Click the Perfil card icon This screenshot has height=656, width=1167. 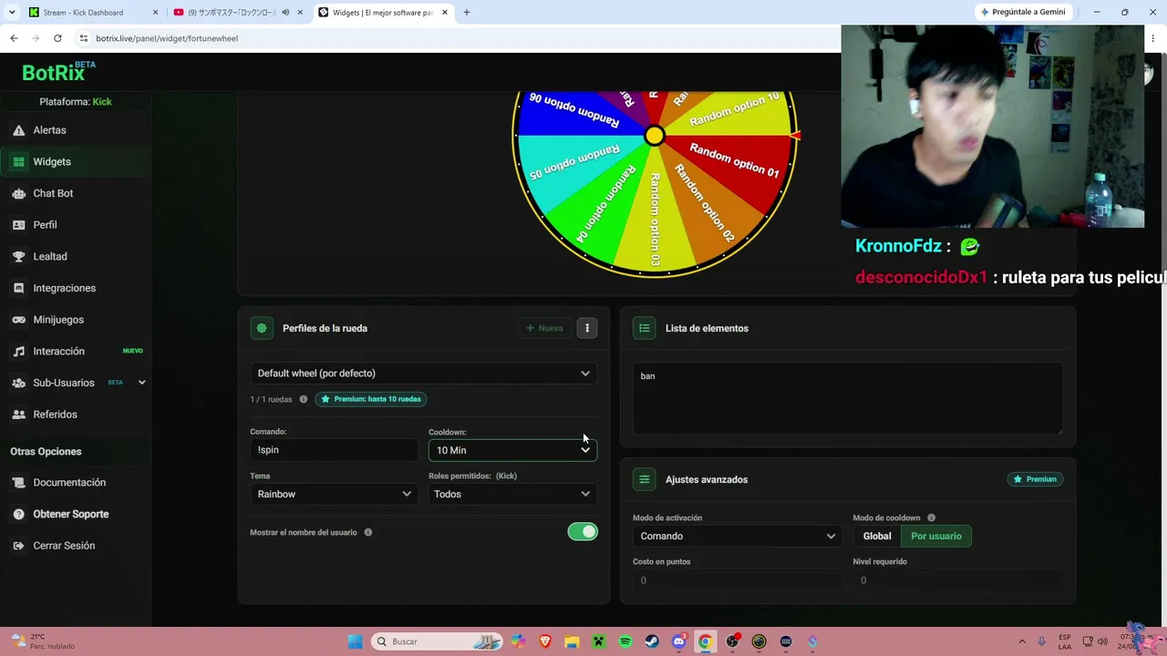18,225
